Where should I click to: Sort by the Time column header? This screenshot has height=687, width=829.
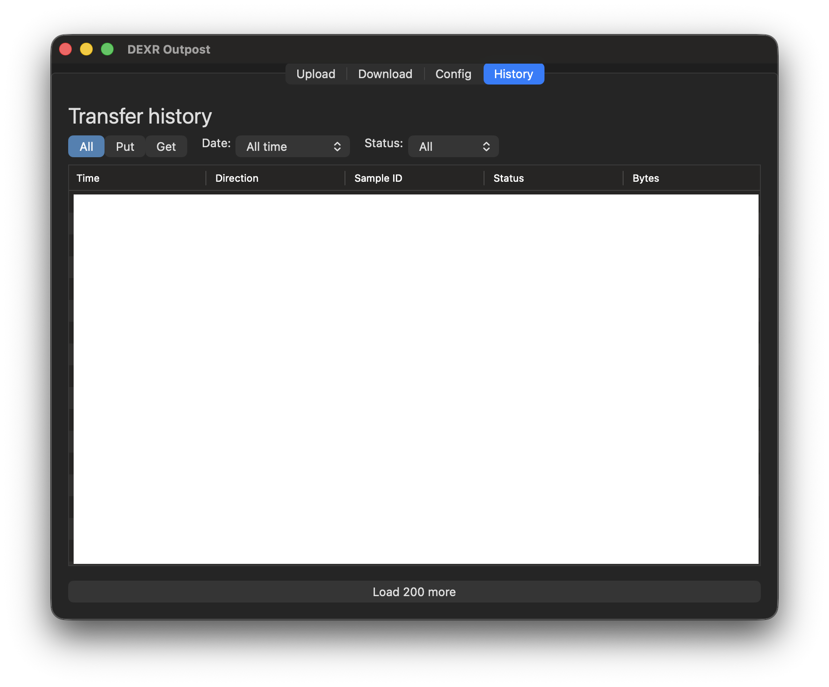[x=137, y=178]
